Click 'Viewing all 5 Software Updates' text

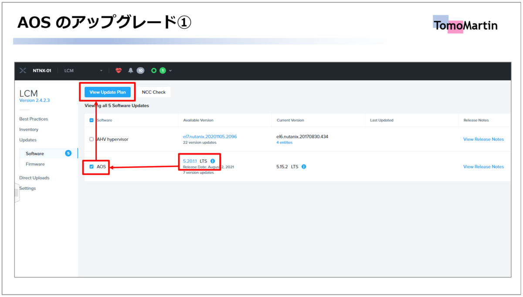(117, 106)
